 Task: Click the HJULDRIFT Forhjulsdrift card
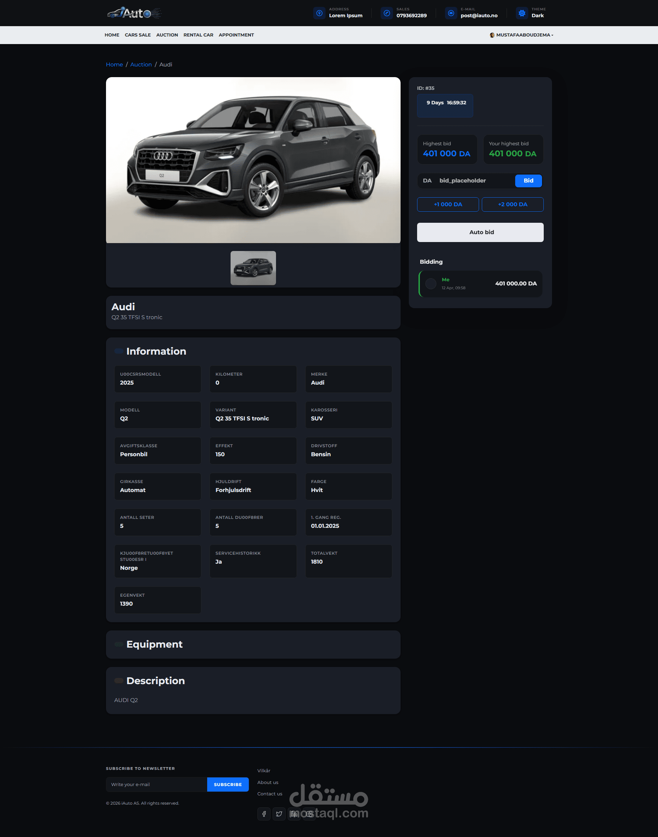[x=253, y=486]
